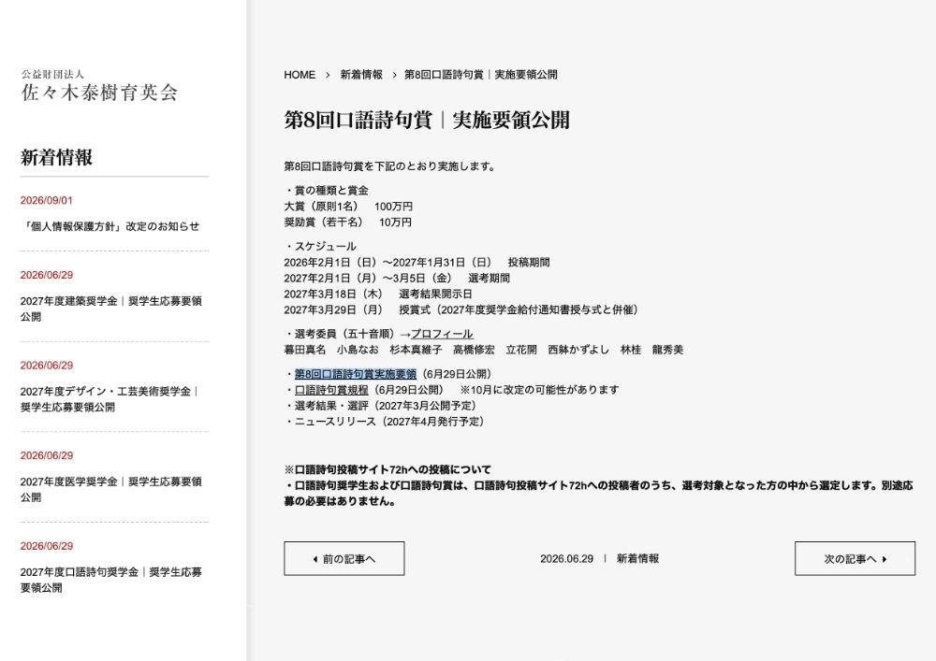This screenshot has width=936, height=661.
Task: Open 第8回口語詩句賞実施要領 document link
Action: [355, 374]
